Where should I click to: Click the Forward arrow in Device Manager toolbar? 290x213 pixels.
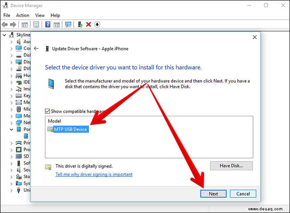(13, 25)
